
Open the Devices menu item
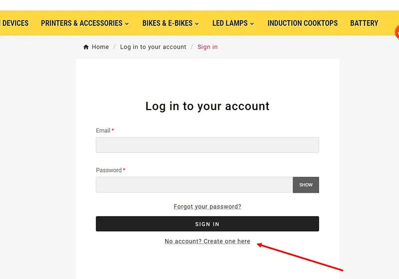point(15,23)
